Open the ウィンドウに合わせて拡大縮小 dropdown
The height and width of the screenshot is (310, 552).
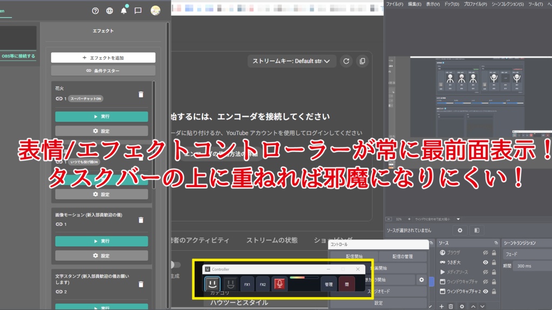438,219
